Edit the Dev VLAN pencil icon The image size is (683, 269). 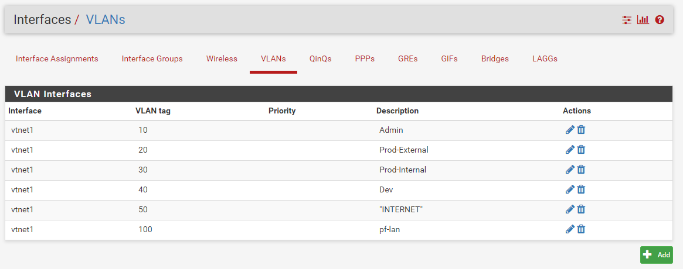click(570, 189)
